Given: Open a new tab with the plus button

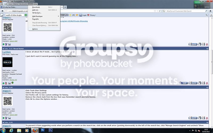Looking at the screenshot, I should coord(65,7).
